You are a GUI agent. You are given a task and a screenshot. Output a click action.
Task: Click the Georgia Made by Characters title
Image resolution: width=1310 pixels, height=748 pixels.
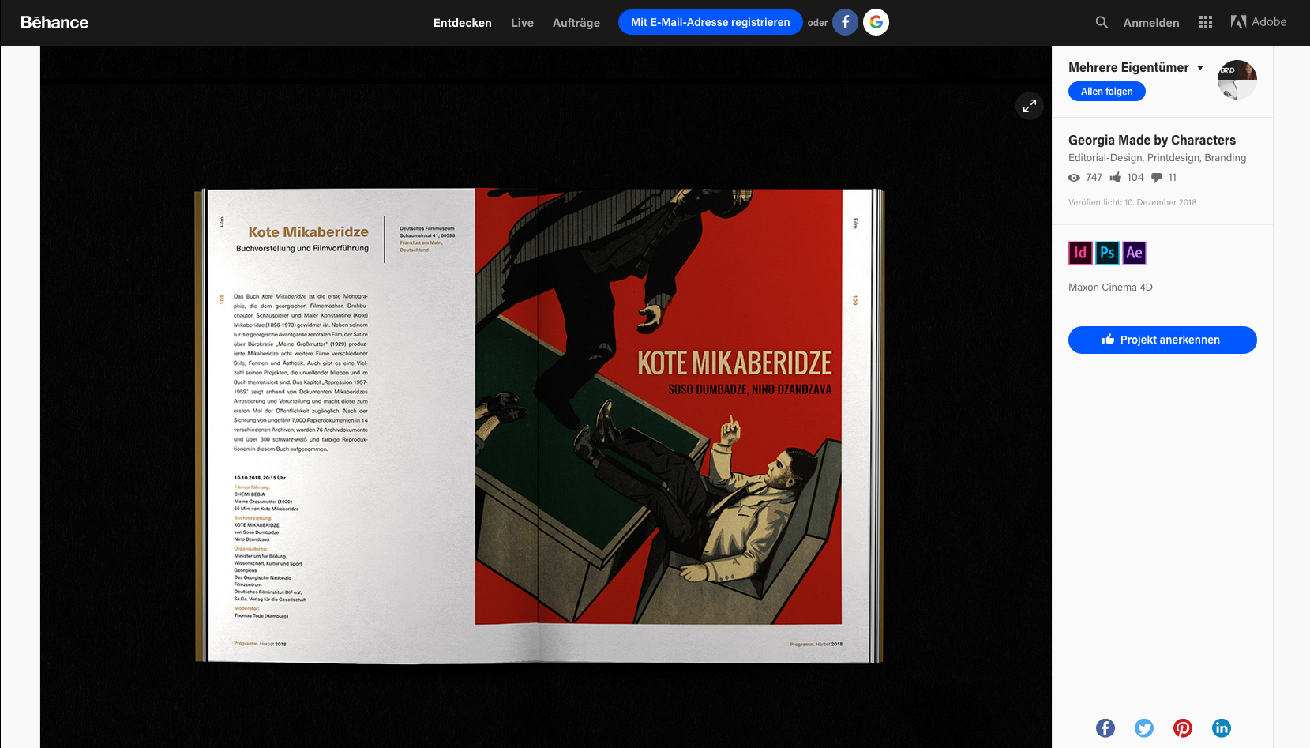(x=1152, y=140)
